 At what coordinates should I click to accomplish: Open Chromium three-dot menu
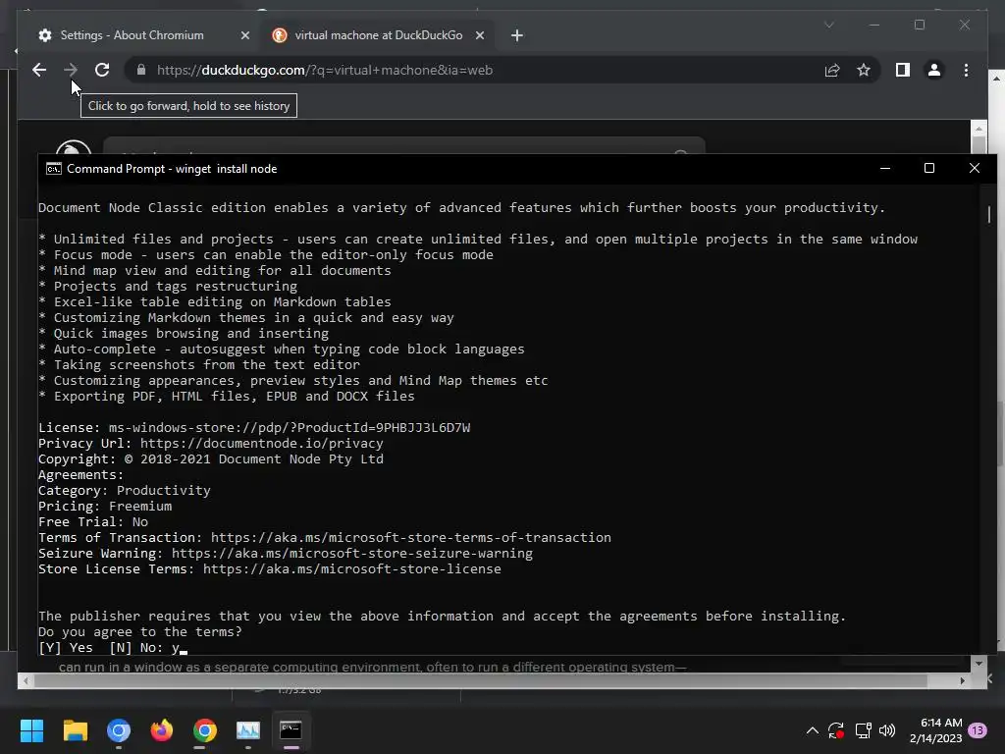click(966, 70)
